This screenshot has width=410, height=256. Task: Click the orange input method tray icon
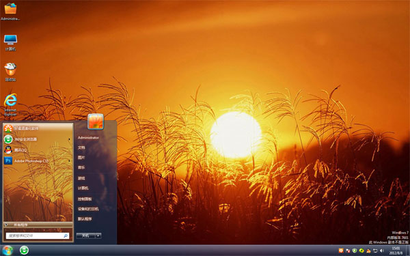click(x=341, y=251)
